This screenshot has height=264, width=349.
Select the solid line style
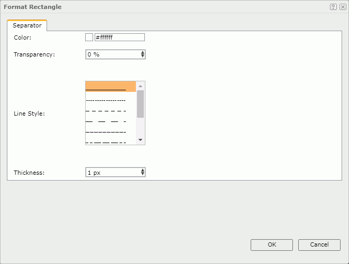(x=111, y=87)
